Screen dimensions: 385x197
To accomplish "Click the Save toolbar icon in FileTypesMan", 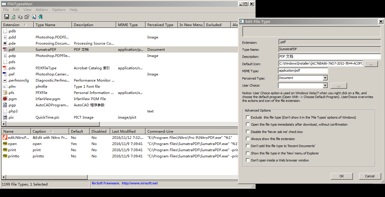I will coord(6,17).
